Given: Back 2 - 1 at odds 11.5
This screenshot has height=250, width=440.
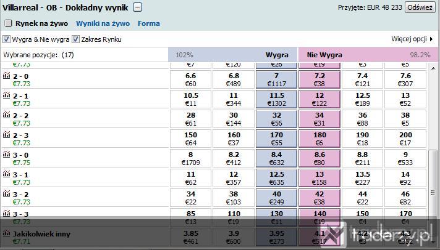Looking at the screenshot, I should click(x=276, y=99).
